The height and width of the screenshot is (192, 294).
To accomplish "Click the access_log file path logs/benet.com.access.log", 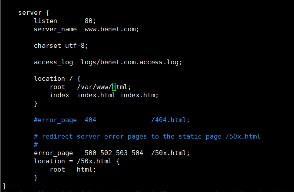I will click(131, 62).
